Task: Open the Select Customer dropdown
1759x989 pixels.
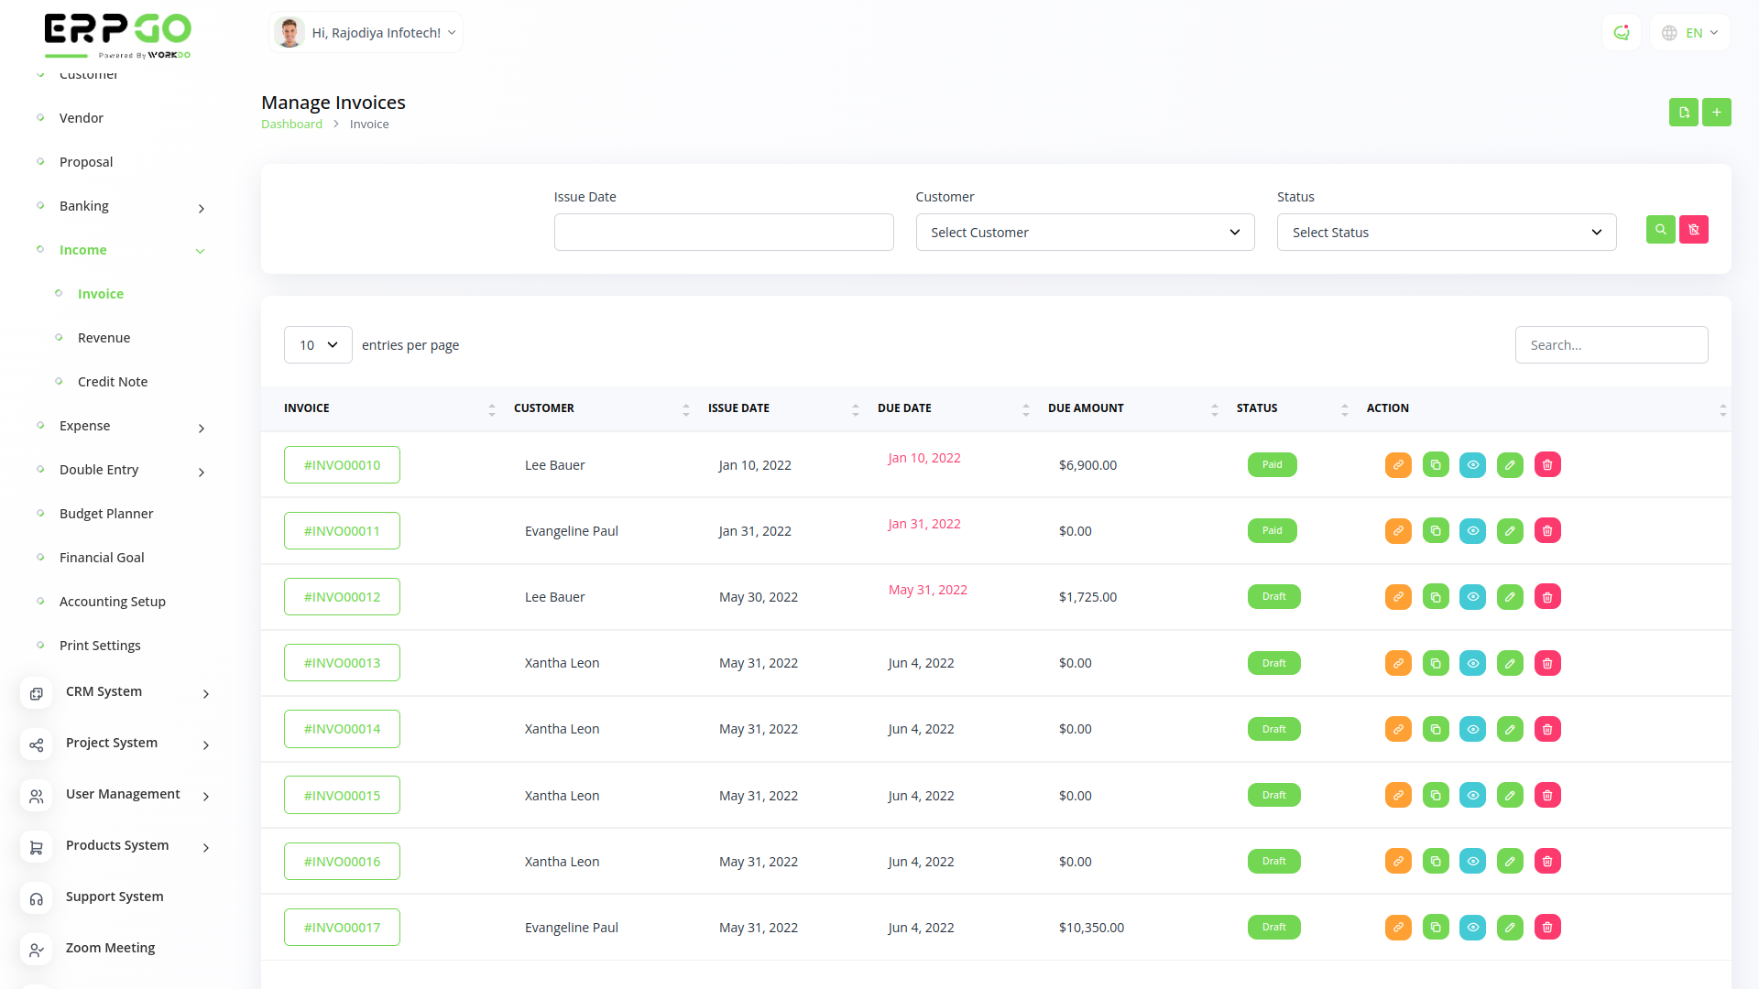Action: pyautogui.click(x=1085, y=233)
